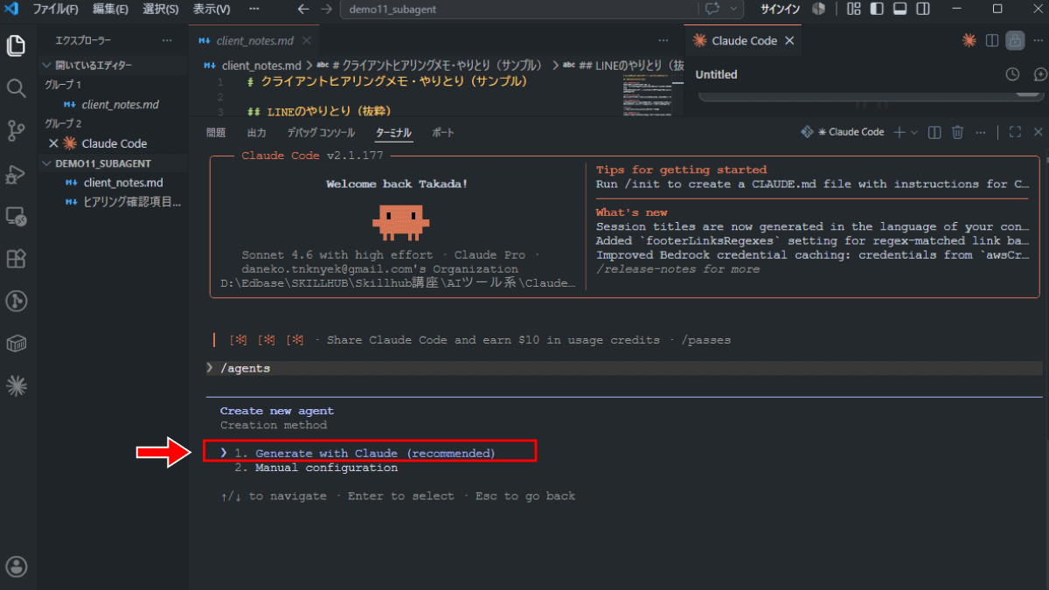Select the Claude Code editor tab
Image resolution: width=1049 pixels, height=590 pixels.
[x=744, y=40]
